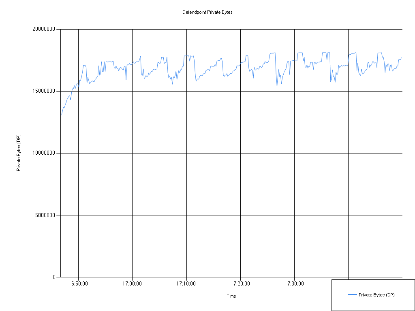
Task: Select the Private Bytes (DP) legend entry
Action: (377, 295)
